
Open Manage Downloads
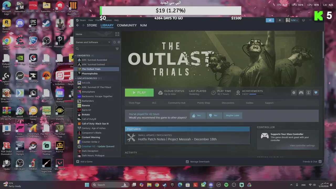point(198,161)
